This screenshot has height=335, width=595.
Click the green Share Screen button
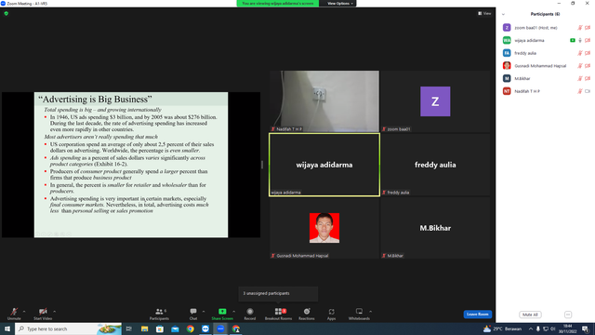pos(222,314)
